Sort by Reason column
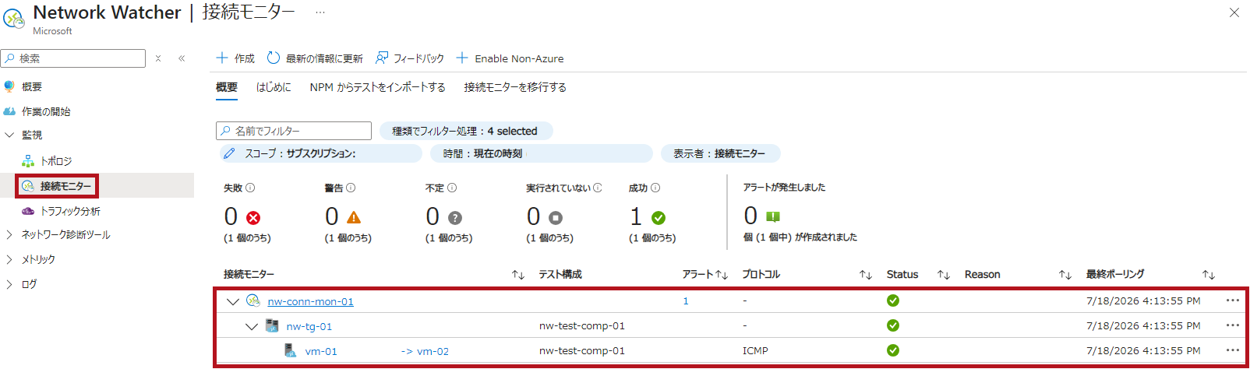The image size is (1250, 369). (1065, 275)
